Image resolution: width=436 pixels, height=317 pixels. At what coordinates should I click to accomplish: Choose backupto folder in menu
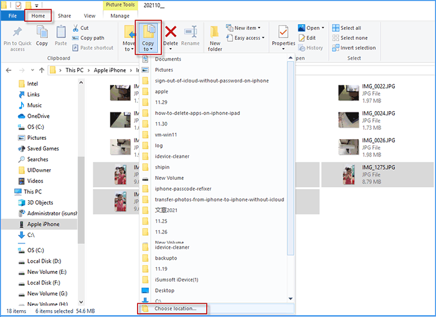click(166, 258)
